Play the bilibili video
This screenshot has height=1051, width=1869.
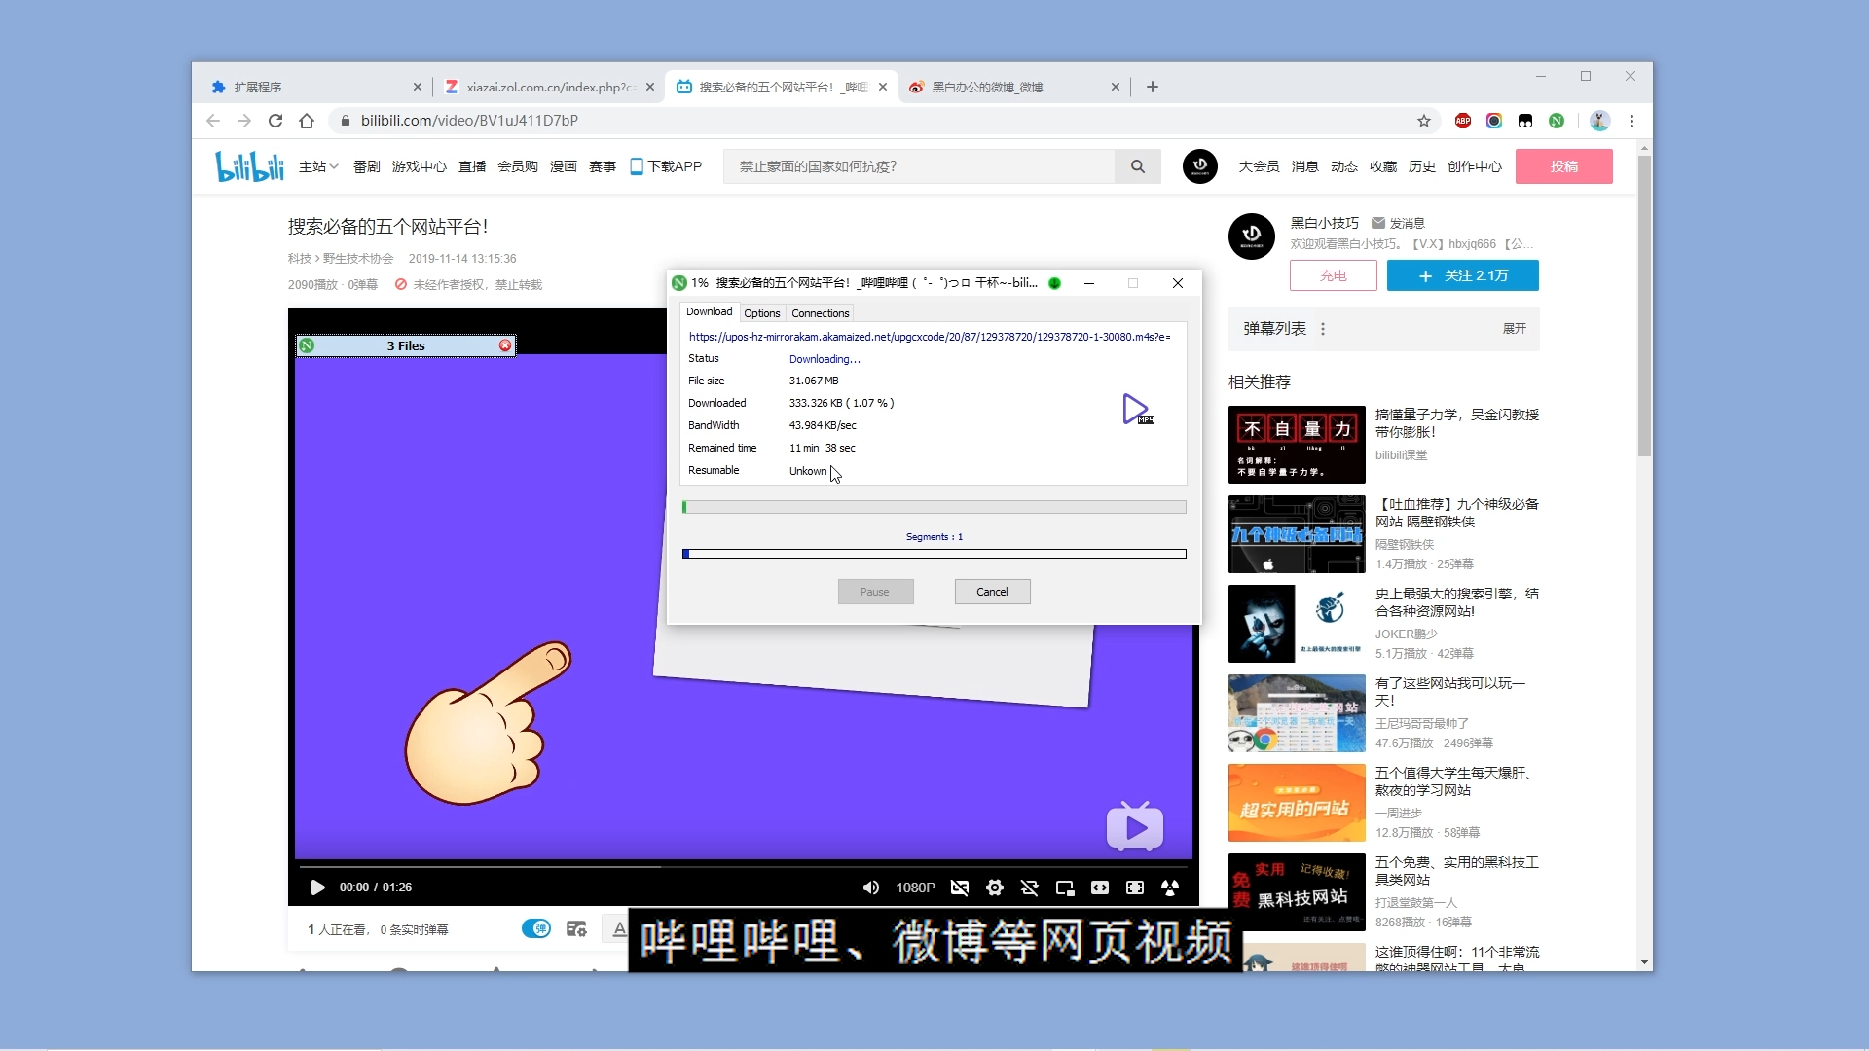tap(317, 888)
